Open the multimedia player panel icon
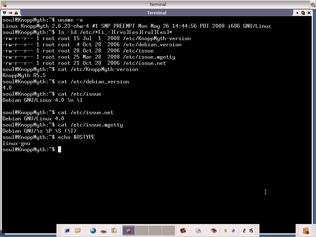316x237 pixels. pyautogui.click(x=114, y=230)
